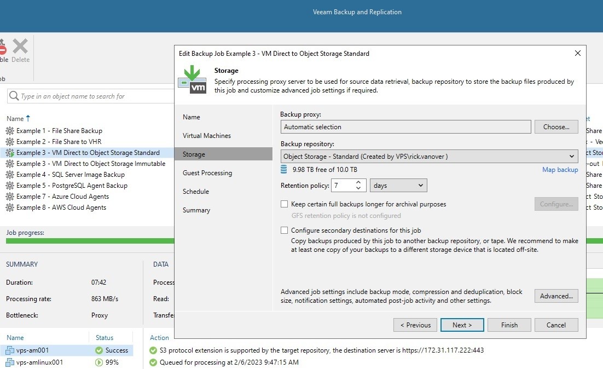Click the green Job progress bar

88,241
